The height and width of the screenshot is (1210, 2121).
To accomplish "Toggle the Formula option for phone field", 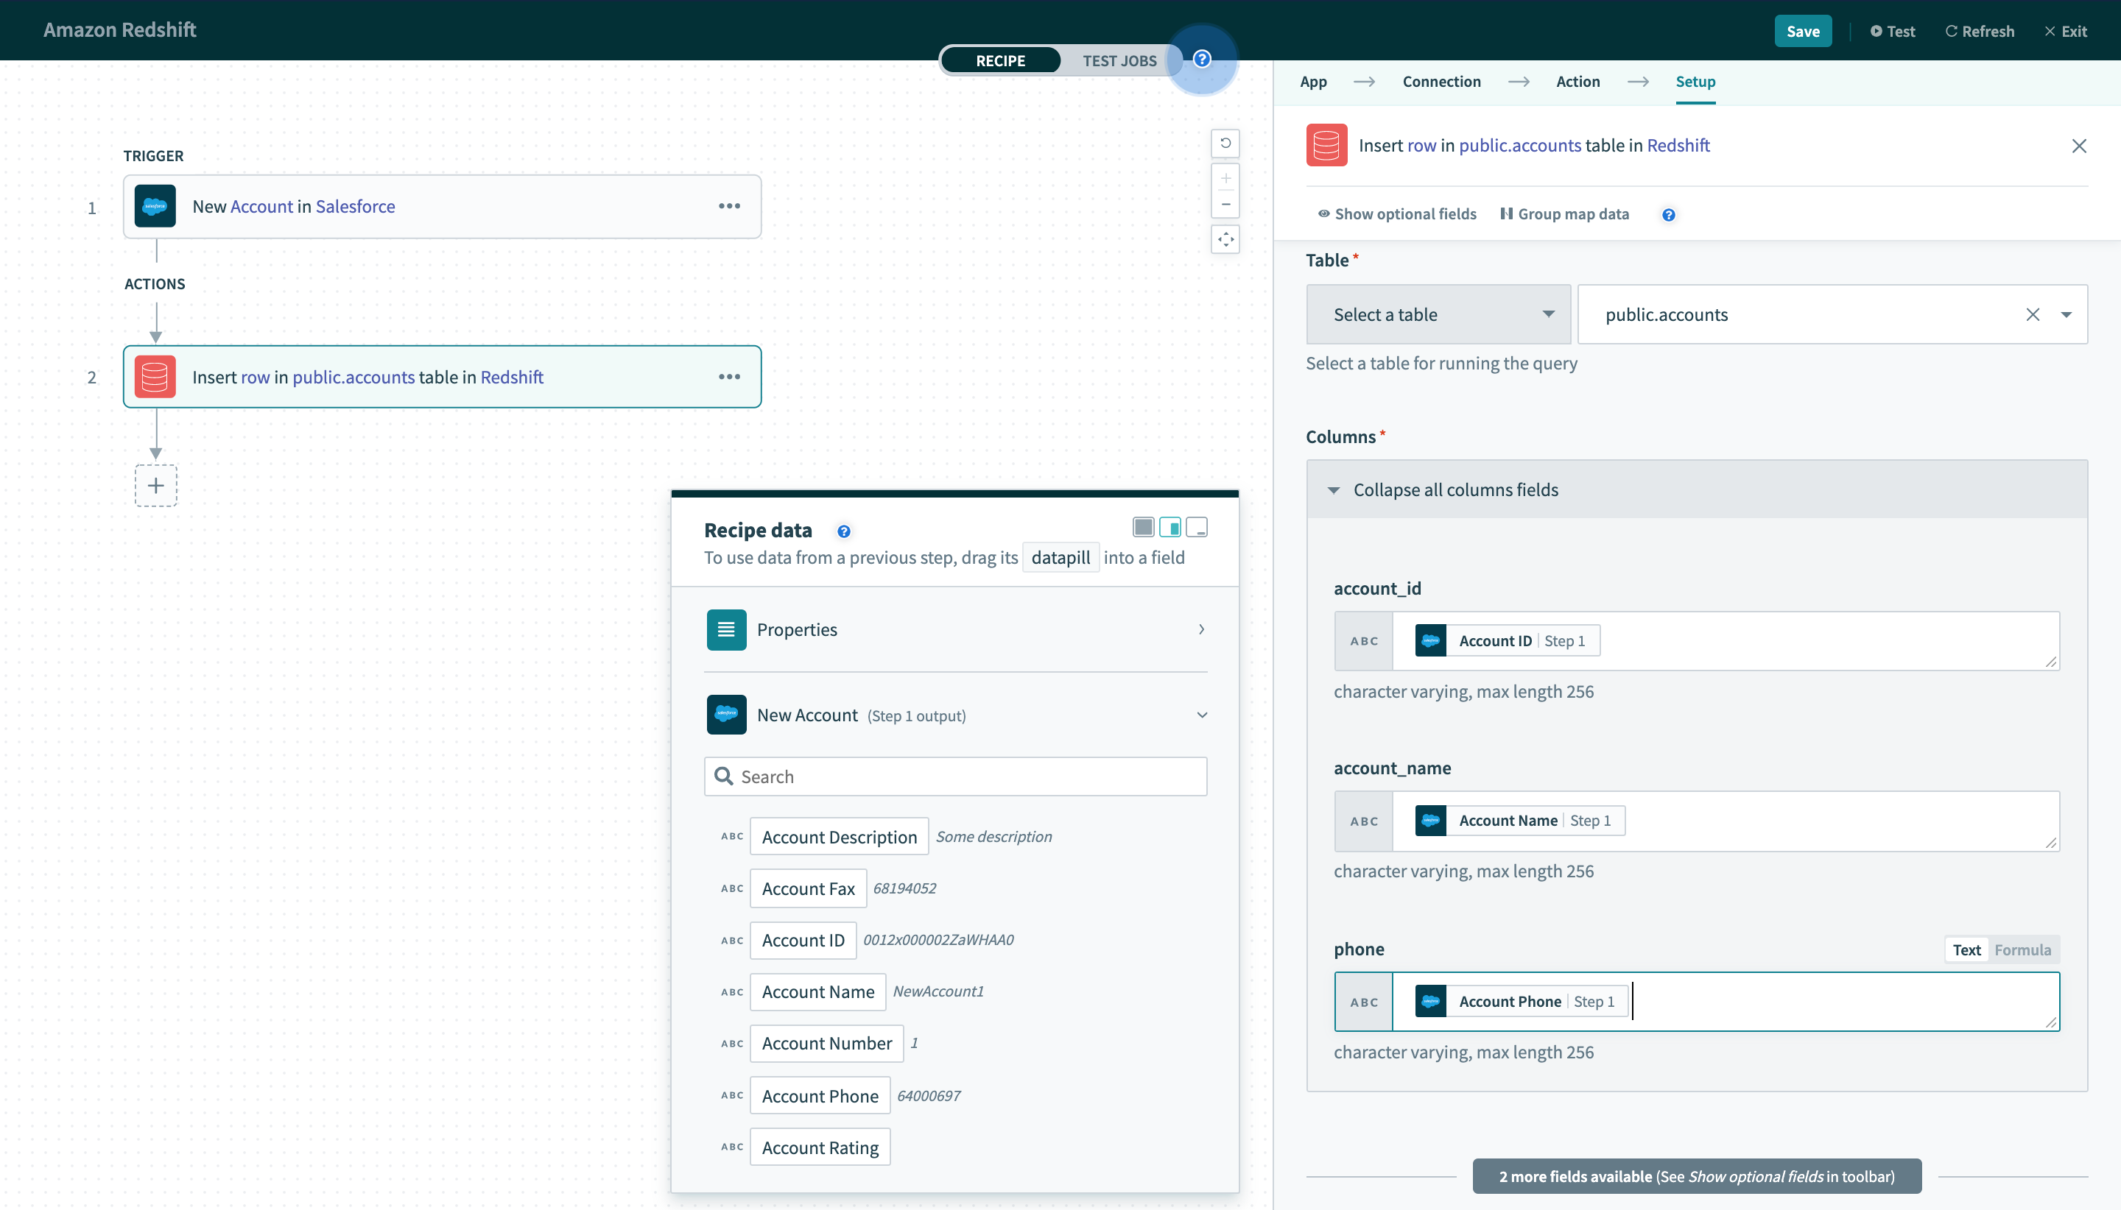I will [2025, 949].
